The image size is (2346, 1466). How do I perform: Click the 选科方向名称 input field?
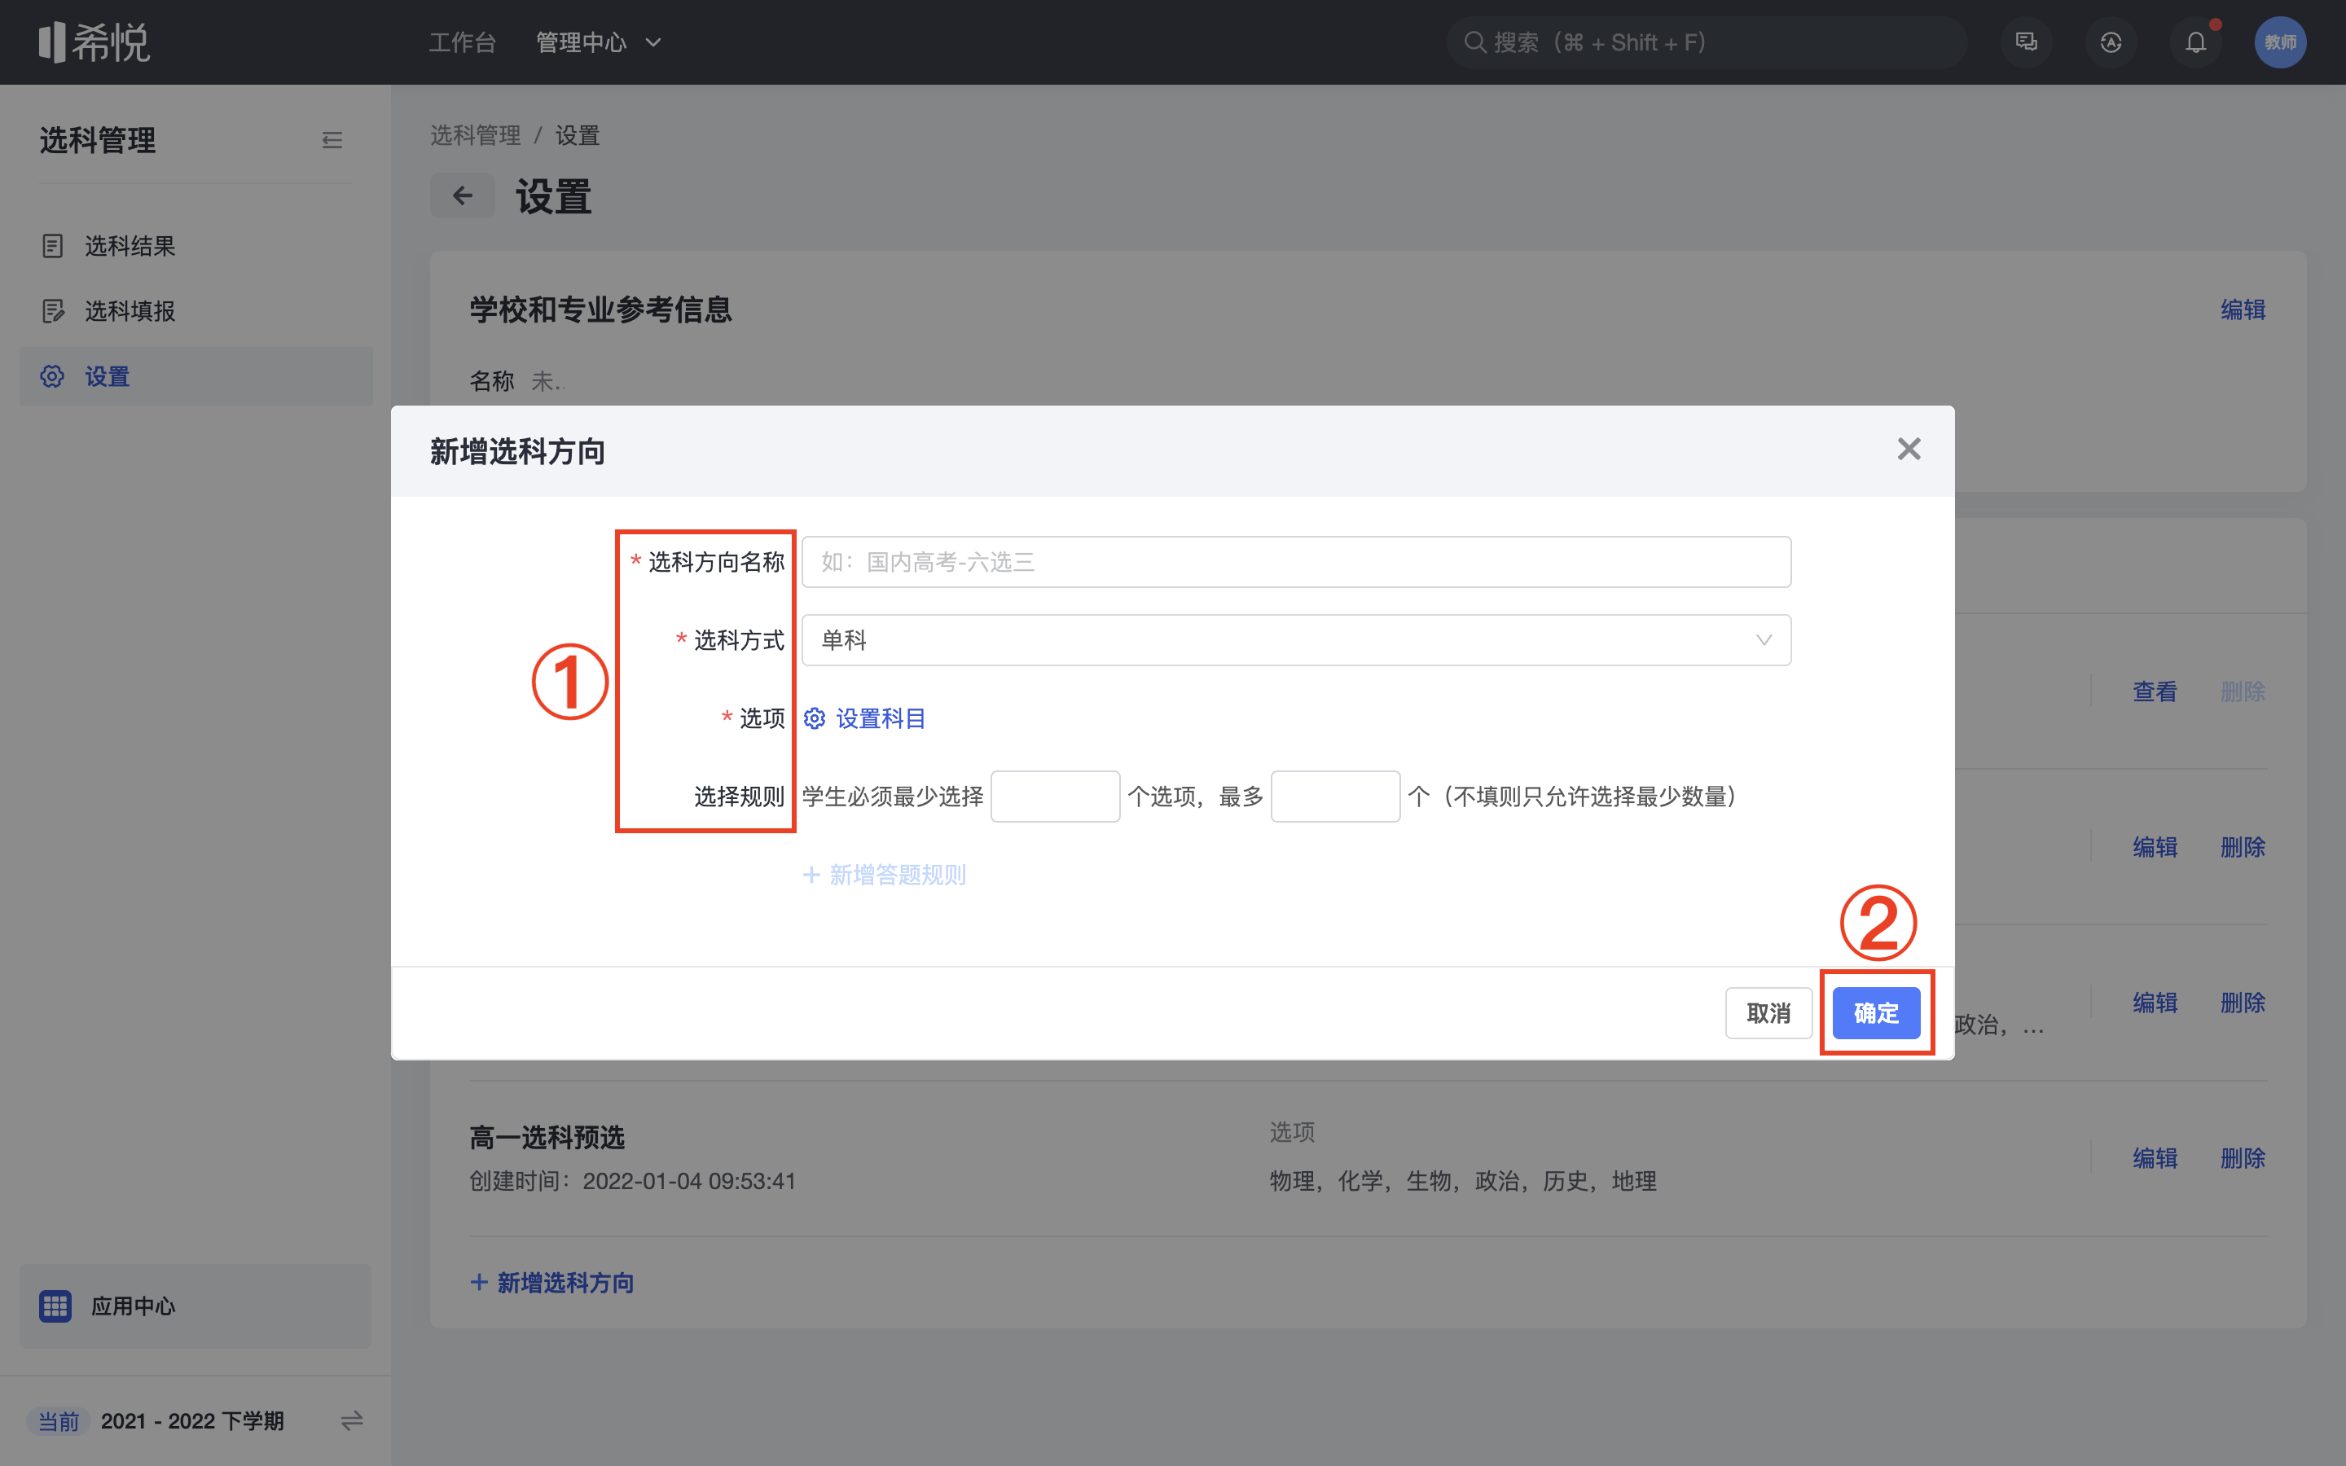click(1296, 562)
